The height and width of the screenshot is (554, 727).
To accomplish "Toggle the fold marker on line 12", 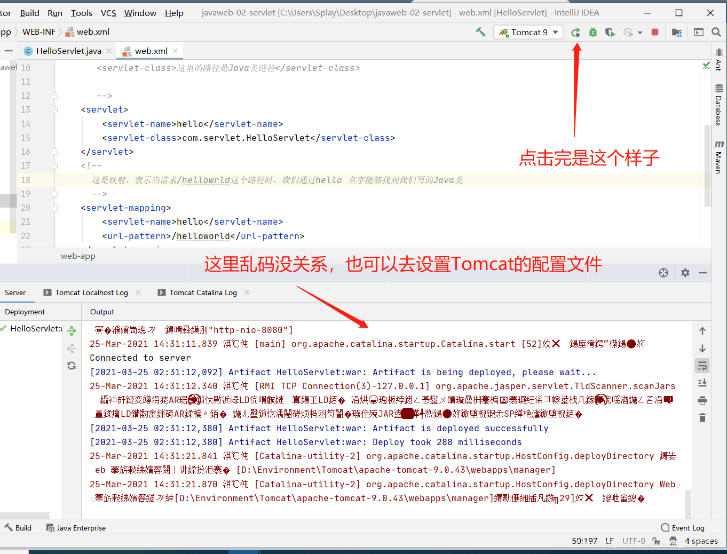I will click(54, 96).
